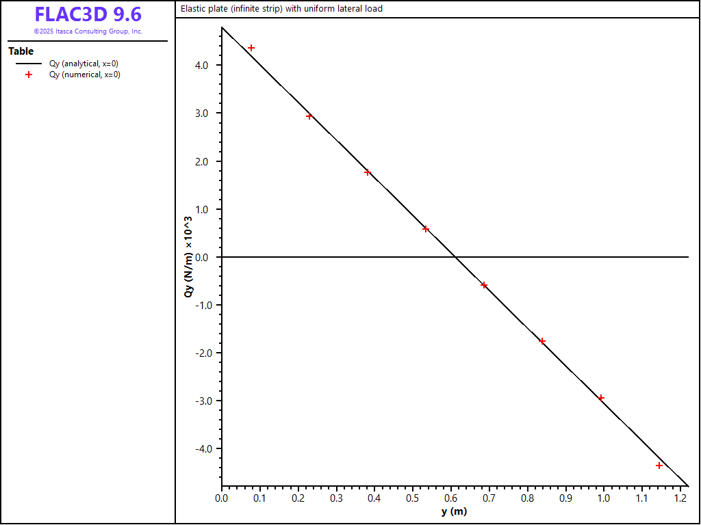701x525 pixels.
Task: Click the red data point nearest y = 0.7
Action: pos(484,285)
